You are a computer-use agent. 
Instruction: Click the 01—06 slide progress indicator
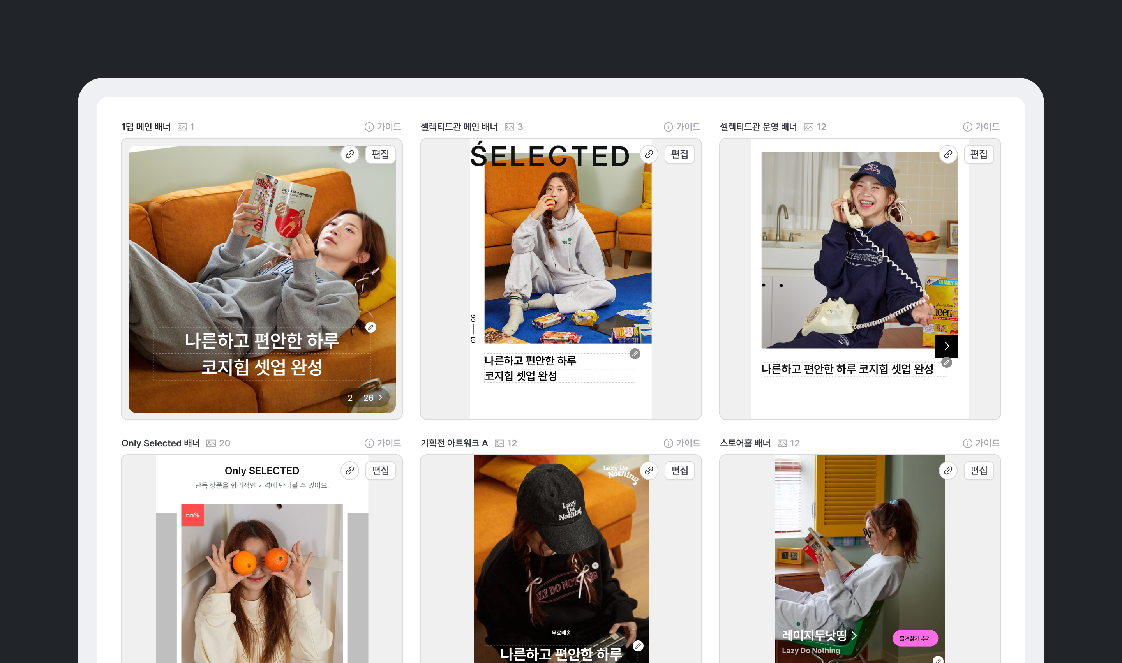[473, 329]
